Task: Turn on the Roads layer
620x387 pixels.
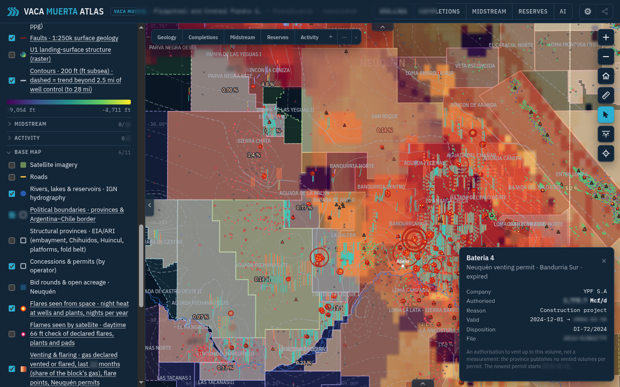Action: click(x=12, y=177)
